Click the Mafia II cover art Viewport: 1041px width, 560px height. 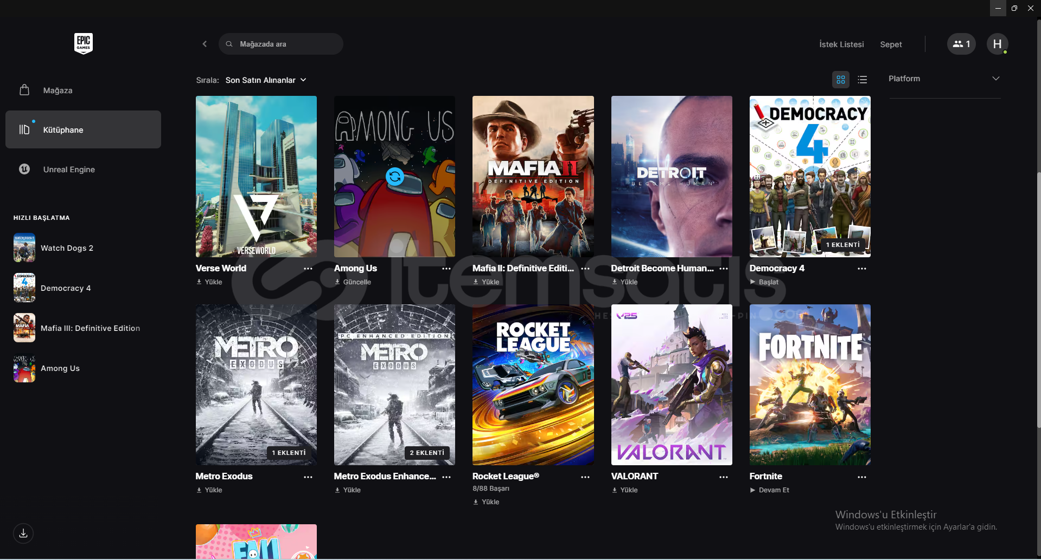pos(533,177)
